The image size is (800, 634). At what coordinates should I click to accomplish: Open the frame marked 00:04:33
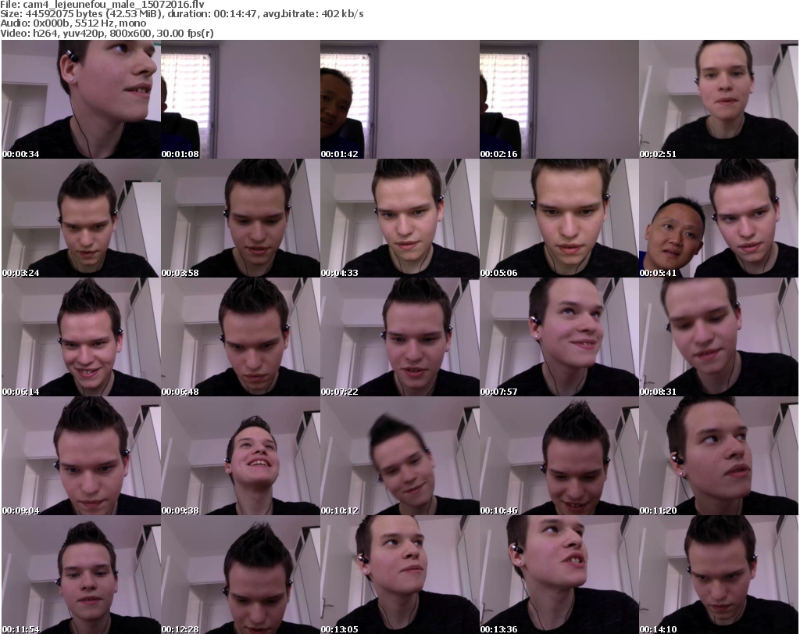coord(399,218)
